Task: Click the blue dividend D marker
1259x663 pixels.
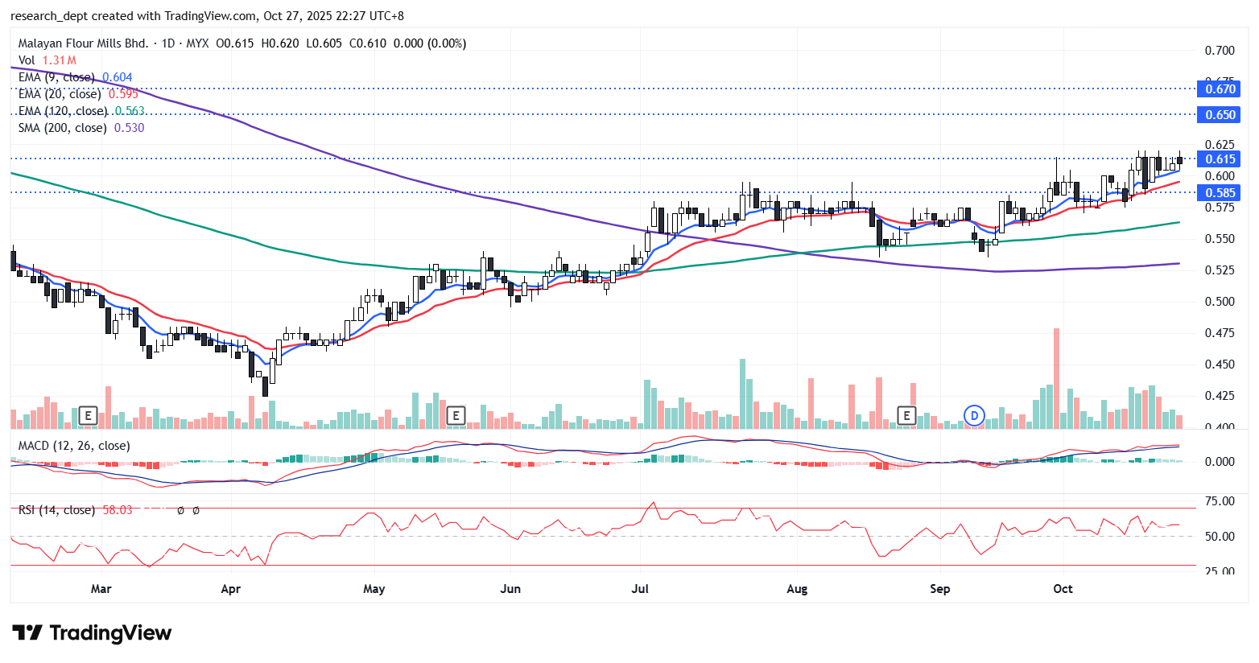Action: pos(974,415)
